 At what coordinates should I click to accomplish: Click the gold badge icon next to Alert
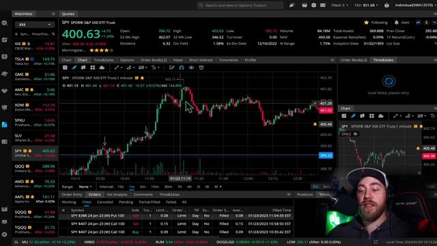[x=426, y=23]
